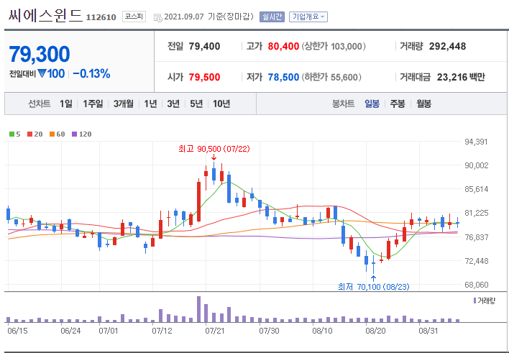Click the 고가 value 80,400
The width and height of the screenshot is (509, 353).
tap(283, 47)
